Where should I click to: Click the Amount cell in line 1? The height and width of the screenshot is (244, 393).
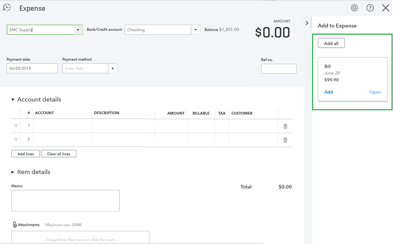171,126
